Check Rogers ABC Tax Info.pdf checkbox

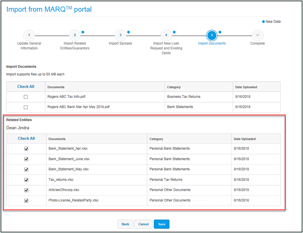(x=25, y=97)
